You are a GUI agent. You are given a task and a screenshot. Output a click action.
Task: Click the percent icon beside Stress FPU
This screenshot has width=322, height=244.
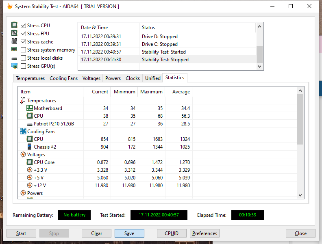click(x=14, y=33)
